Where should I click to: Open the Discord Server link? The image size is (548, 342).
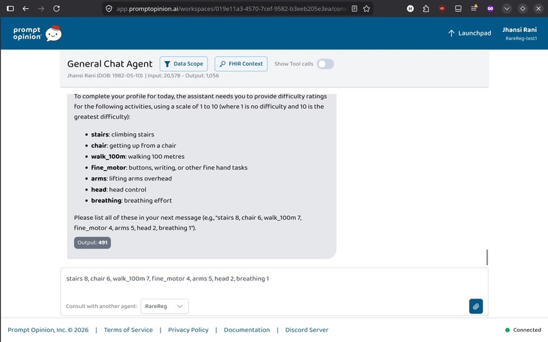pyautogui.click(x=307, y=330)
